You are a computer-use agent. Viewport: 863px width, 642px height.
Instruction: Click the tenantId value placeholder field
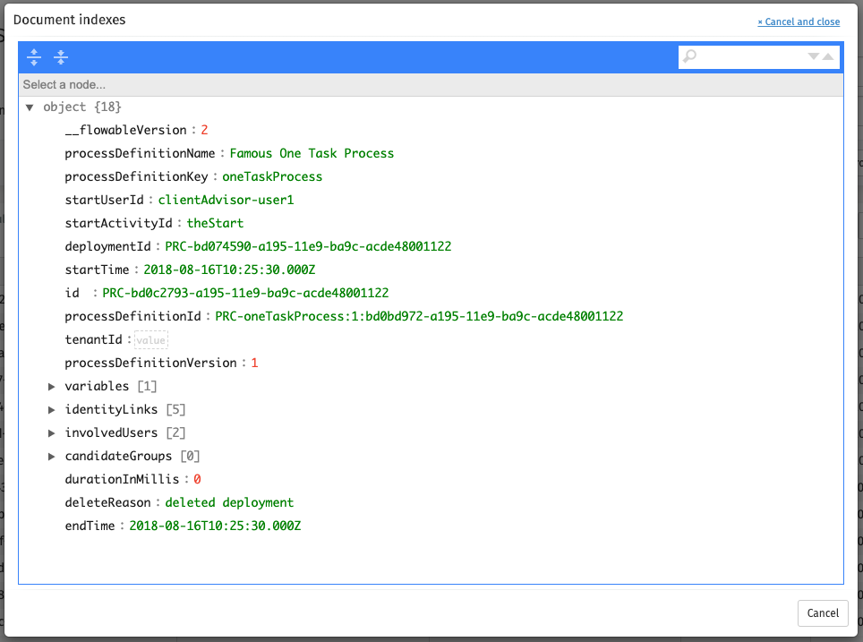(149, 339)
